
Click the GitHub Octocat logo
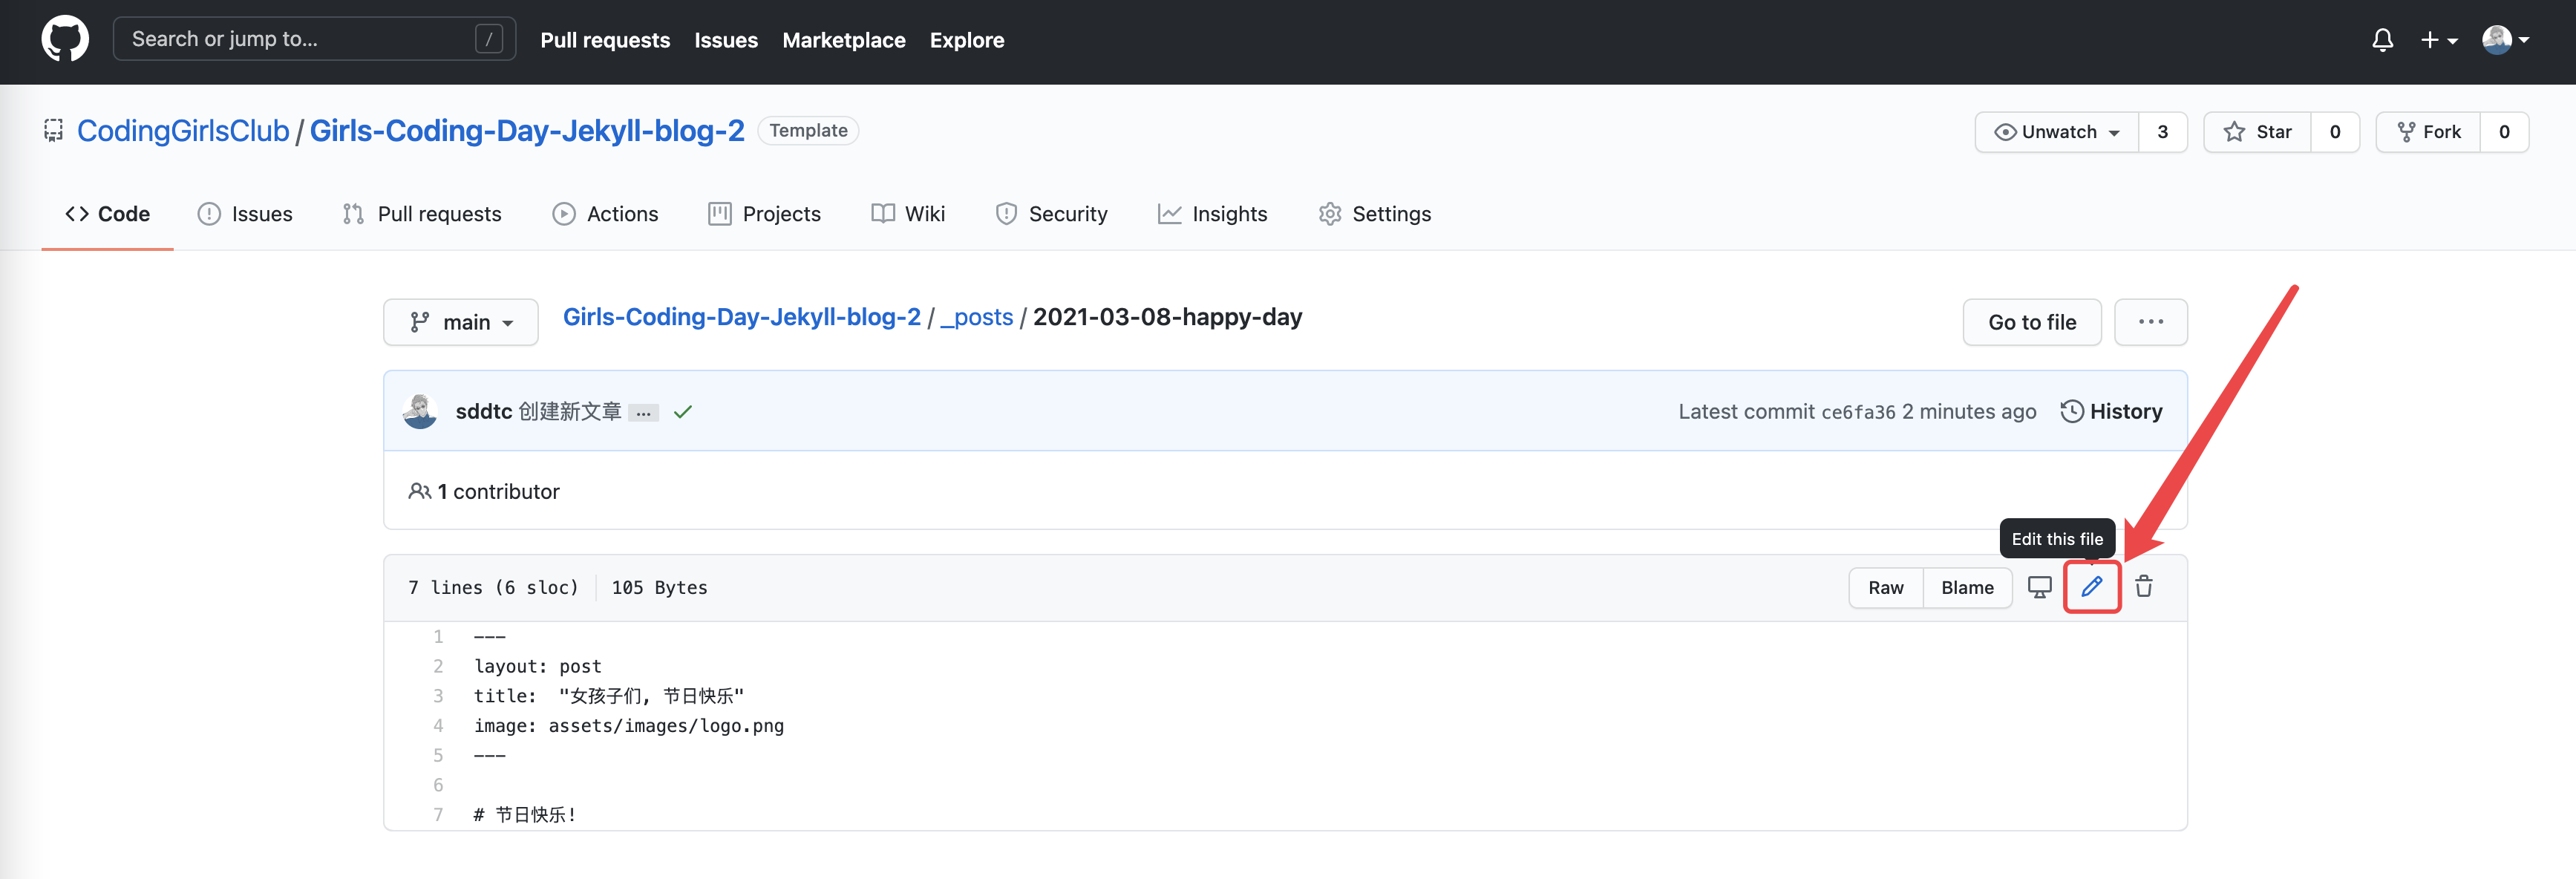[65, 39]
